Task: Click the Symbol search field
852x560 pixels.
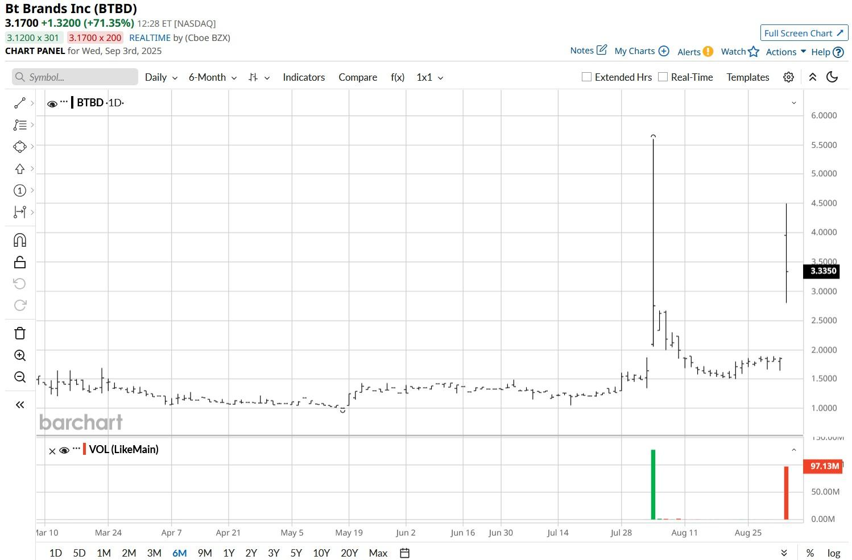Action: [75, 77]
